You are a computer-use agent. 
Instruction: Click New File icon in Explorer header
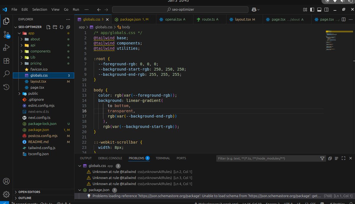tap(49, 27)
